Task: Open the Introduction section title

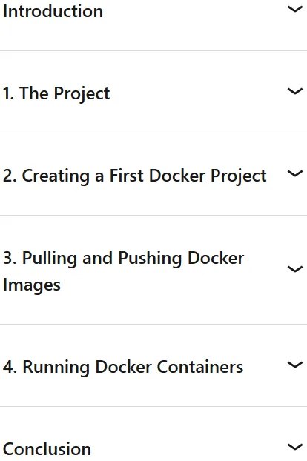Action: [x=53, y=11]
